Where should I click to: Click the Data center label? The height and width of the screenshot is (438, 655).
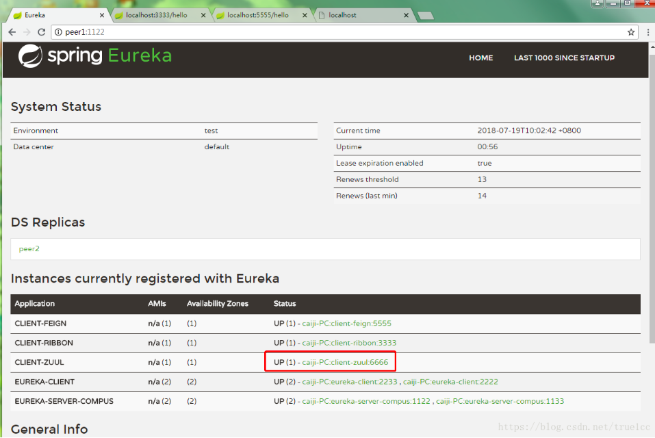[34, 146]
